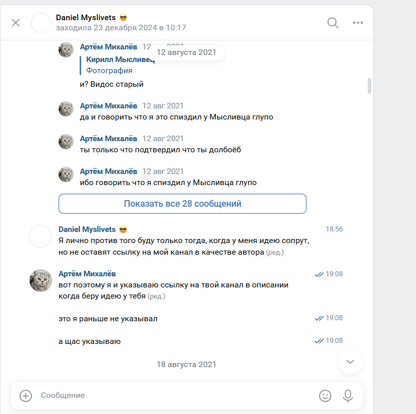The width and height of the screenshot is (416, 414).
Task: Open quoted Кирилл Мысливец reply
Action: [119, 60]
